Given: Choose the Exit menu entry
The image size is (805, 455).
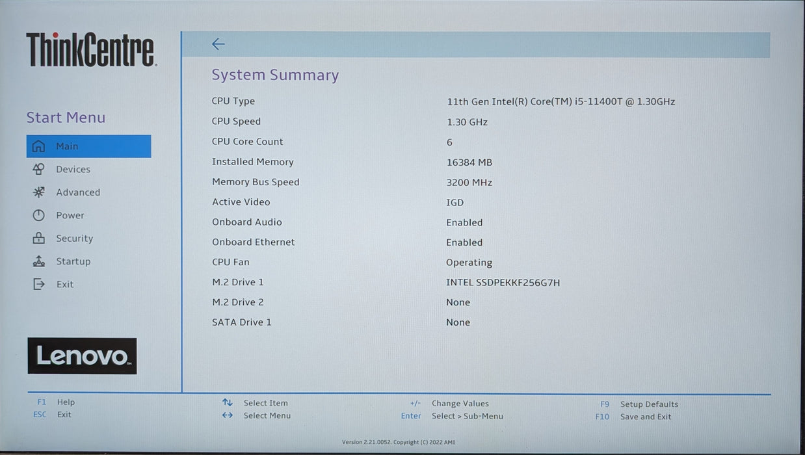Looking at the screenshot, I should (x=65, y=284).
